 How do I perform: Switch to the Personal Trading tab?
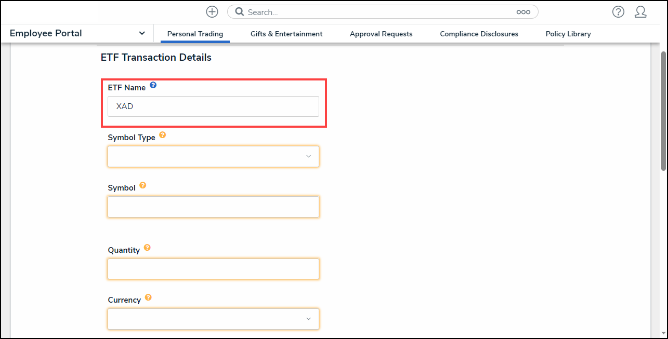pyautogui.click(x=195, y=34)
